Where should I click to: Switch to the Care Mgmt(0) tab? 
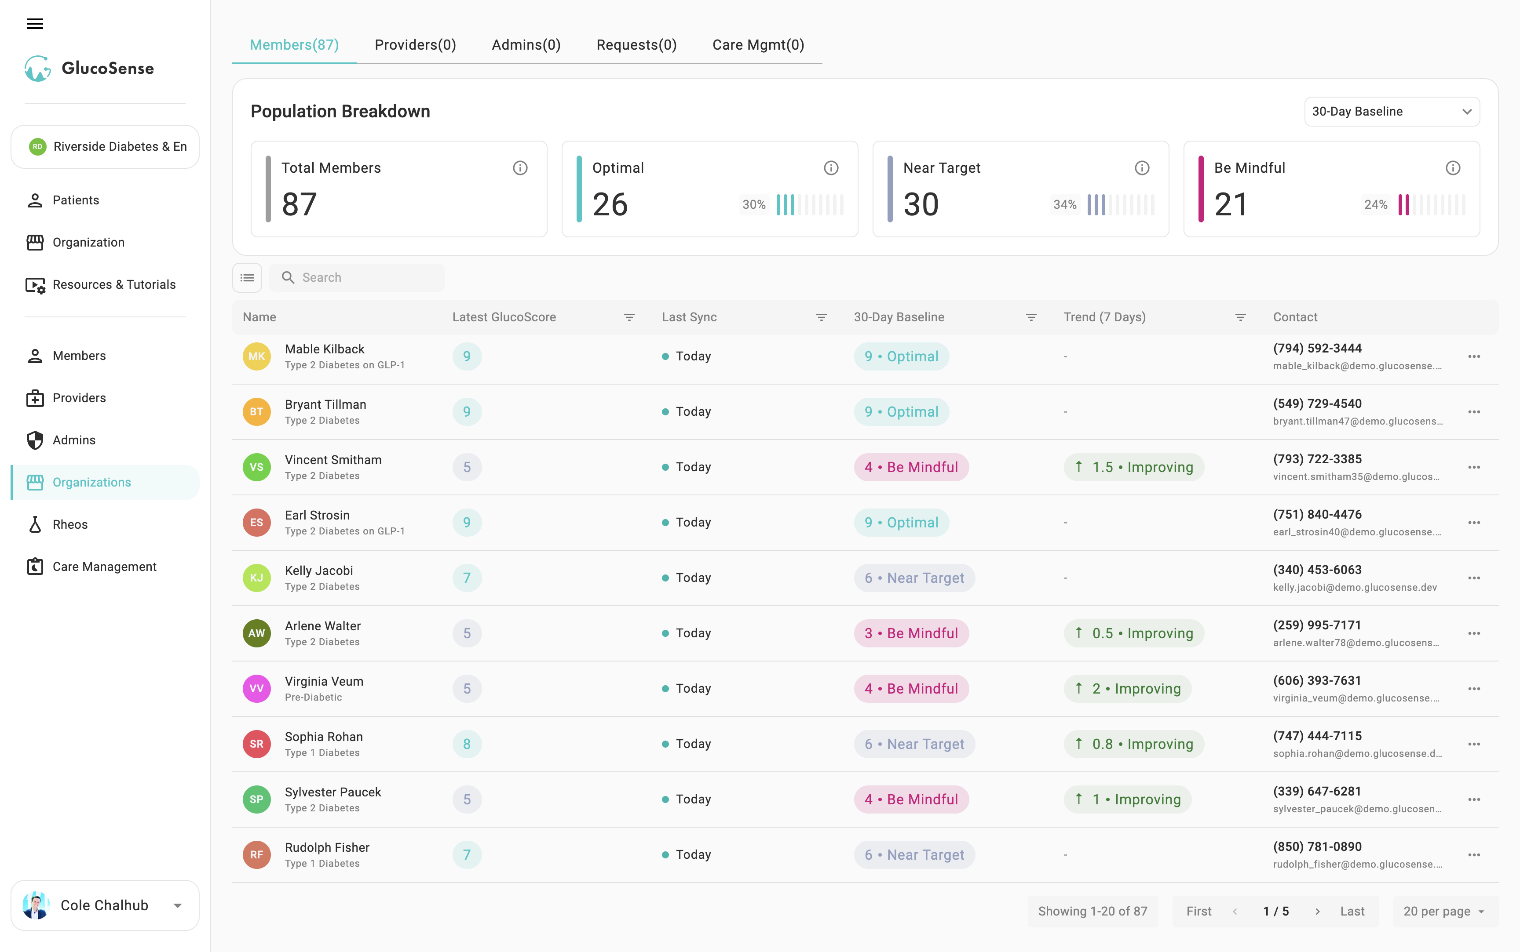(x=758, y=45)
